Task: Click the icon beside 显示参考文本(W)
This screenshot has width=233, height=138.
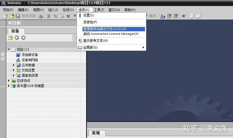Action: (x=80, y=41)
